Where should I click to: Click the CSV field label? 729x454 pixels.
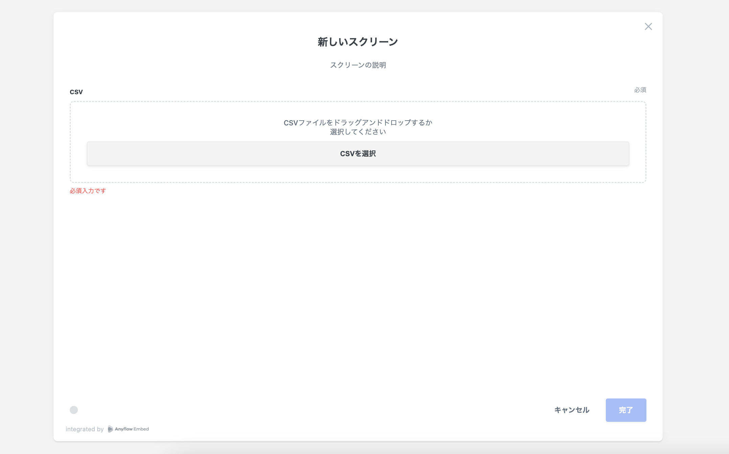click(x=76, y=92)
